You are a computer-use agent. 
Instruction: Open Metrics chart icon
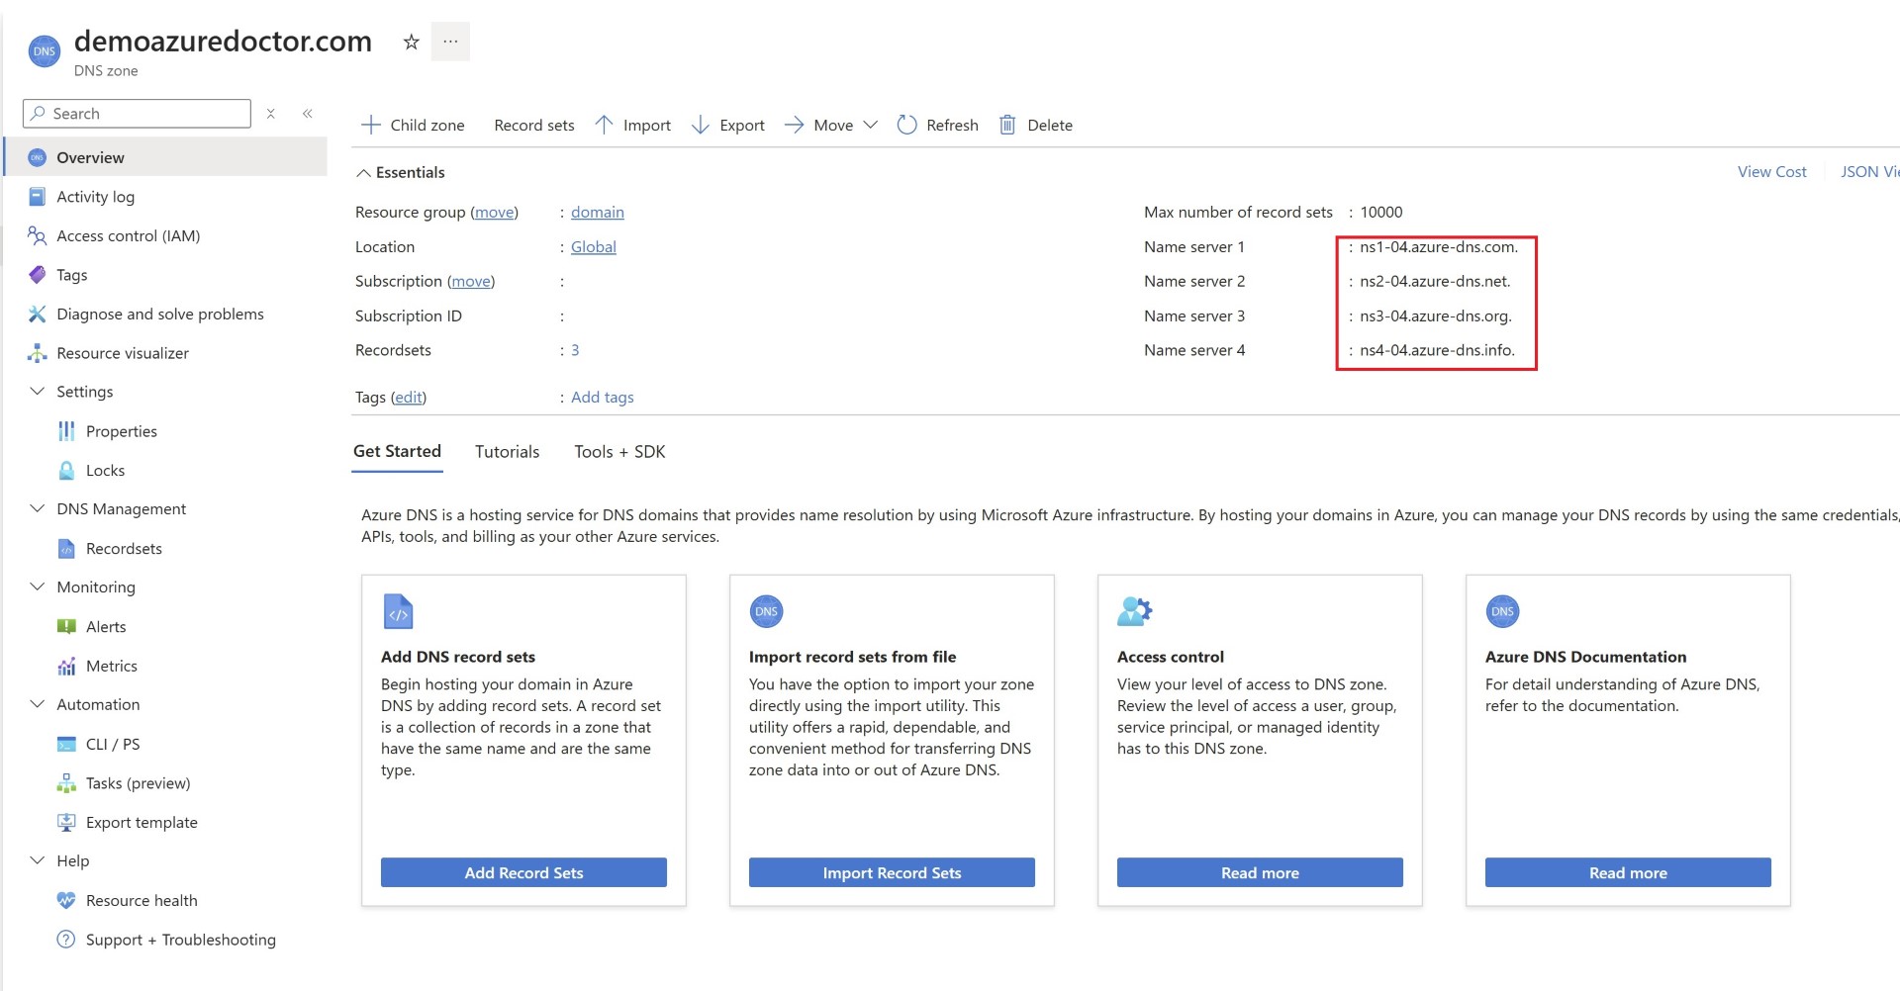click(66, 667)
